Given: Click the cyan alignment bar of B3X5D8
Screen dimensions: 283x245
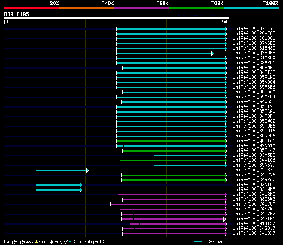Looking at the screenshot, I should (191, 156).
